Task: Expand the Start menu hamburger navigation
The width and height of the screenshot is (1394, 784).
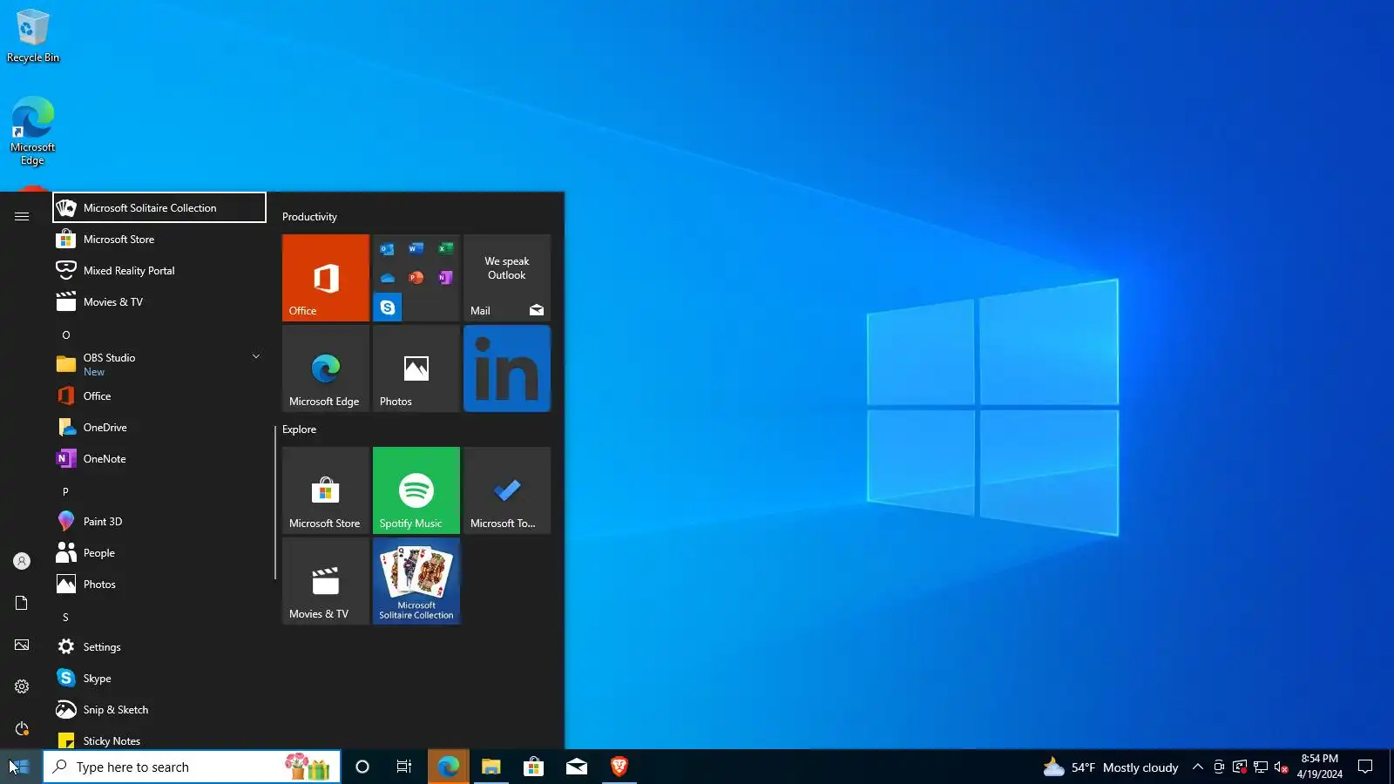Action: click(x=22, y=216)
